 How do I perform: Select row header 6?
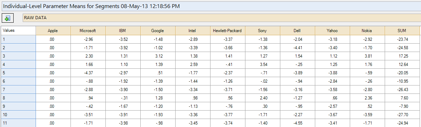point(18,81)
